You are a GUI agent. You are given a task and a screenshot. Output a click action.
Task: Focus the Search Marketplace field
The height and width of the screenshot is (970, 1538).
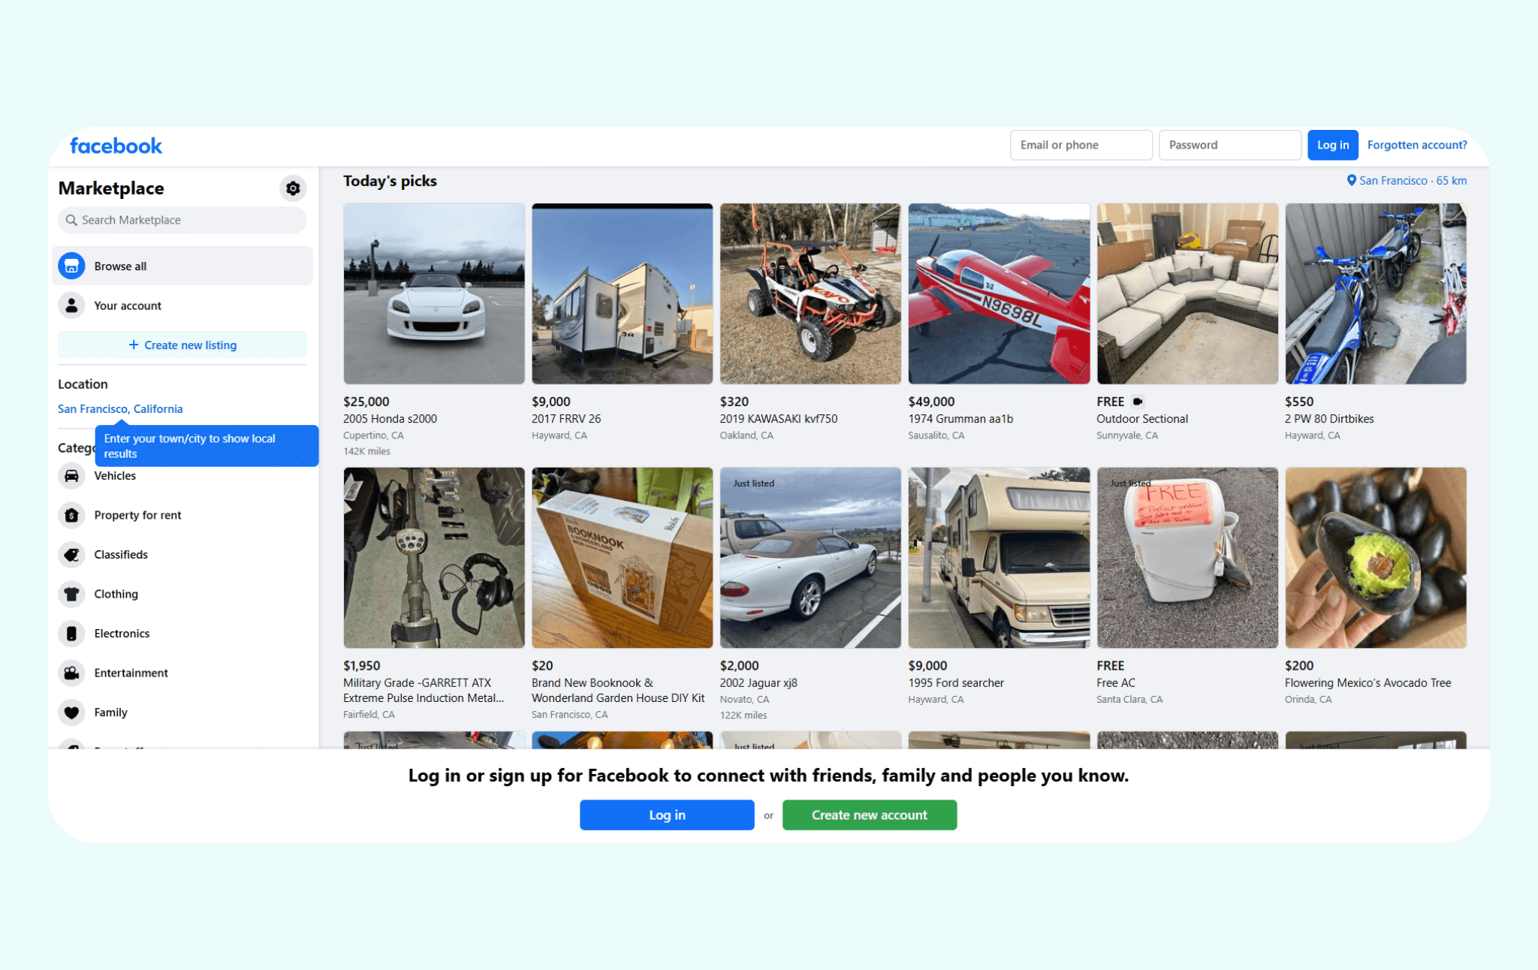click(x=182, y=220)
